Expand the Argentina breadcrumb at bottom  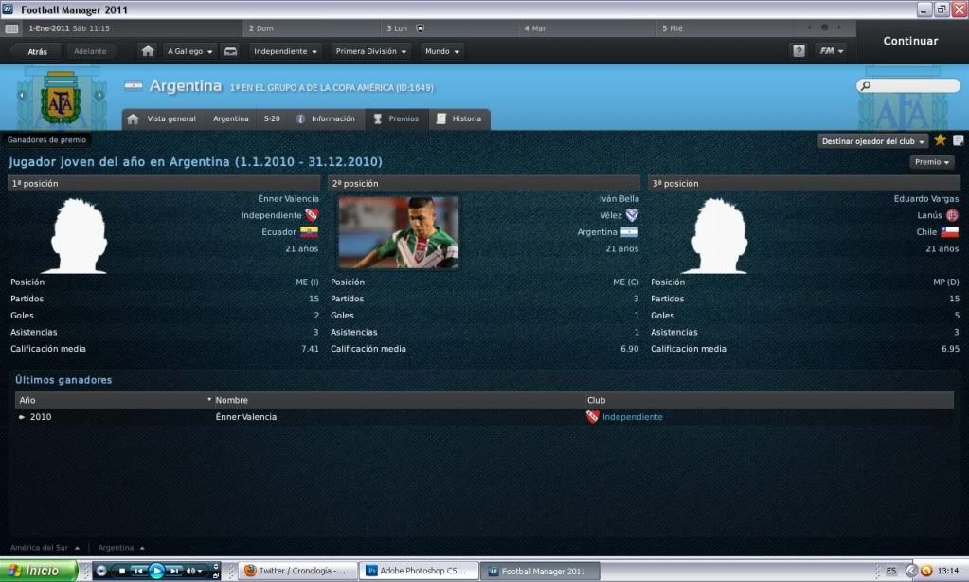(121, 547)
